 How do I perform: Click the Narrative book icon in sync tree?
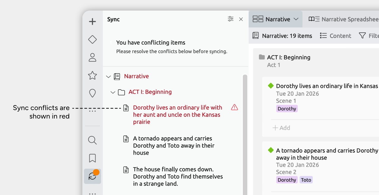tap(117, 76)
